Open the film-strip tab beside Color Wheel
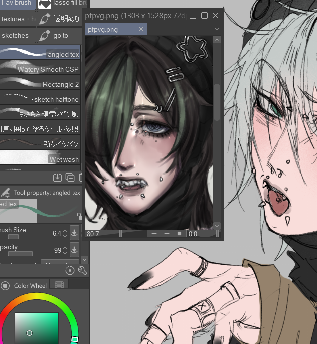This screenshot has height=344, width=317. (x=59, y=285)
